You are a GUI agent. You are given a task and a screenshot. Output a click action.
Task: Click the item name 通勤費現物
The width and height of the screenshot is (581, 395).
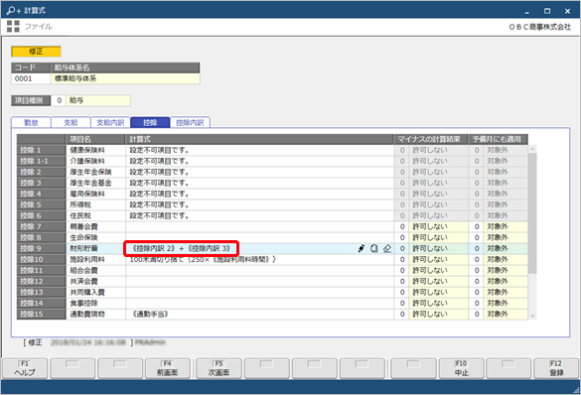coord(95,314)
